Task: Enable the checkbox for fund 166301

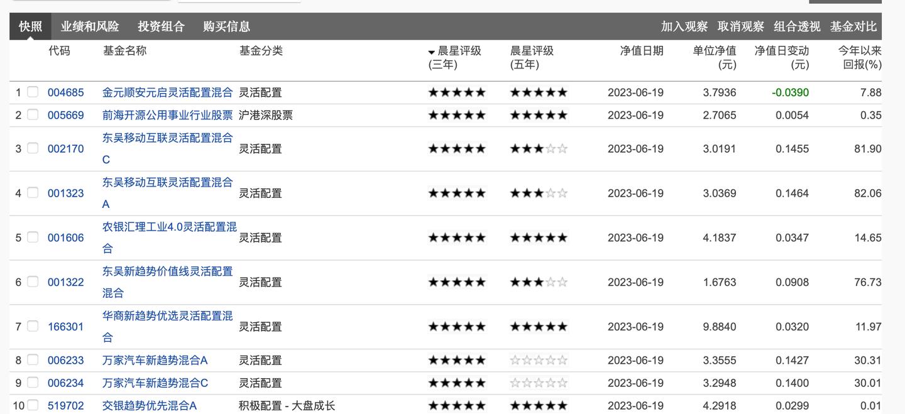Action: click(33, 326)
